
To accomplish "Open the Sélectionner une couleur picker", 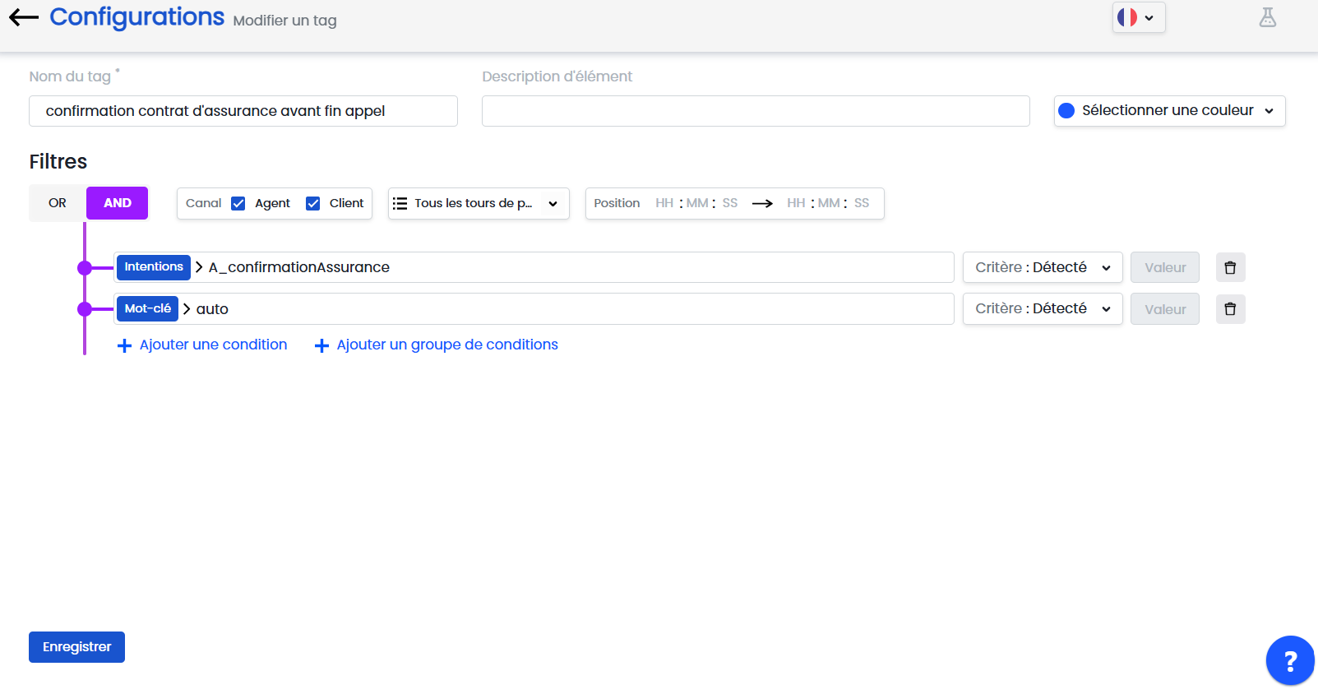I will [x=1168, y=111].
